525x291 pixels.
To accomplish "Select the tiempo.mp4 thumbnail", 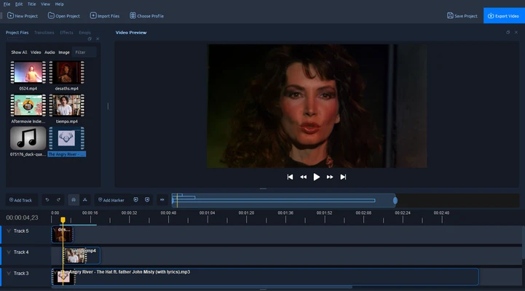I will [67, 105].
